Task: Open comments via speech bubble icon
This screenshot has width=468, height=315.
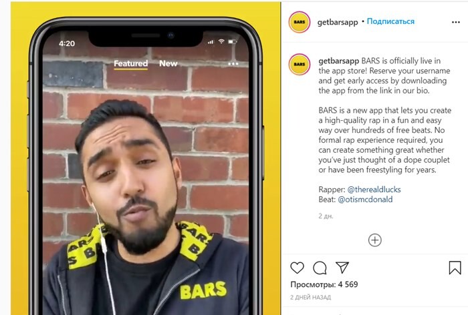Action: 320,268
